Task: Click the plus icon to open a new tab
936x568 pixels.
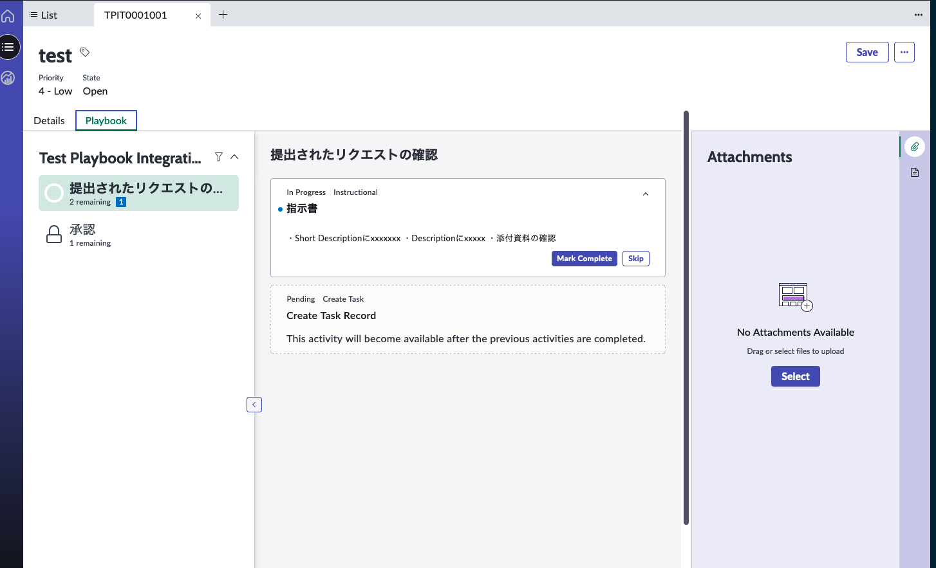Action: coord(223,14)
